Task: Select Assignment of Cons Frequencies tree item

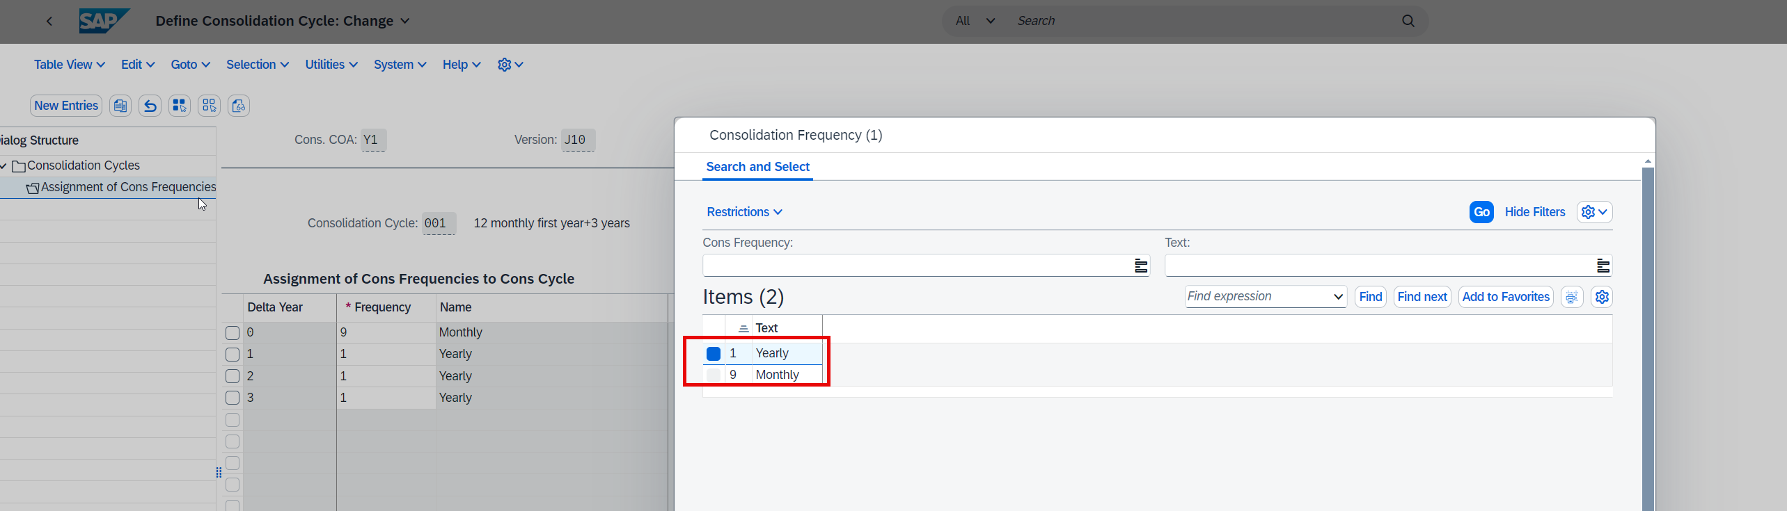Action: pyautogui.click(x=122, y=187)
